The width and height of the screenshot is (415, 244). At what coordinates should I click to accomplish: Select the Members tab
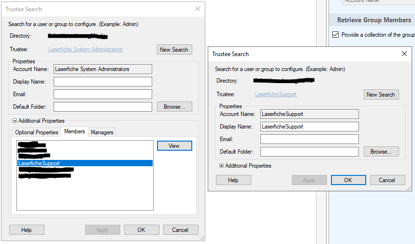74,131
